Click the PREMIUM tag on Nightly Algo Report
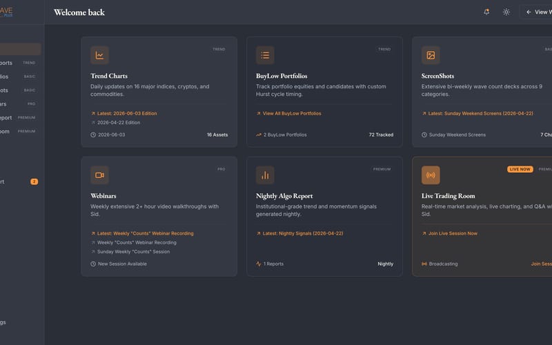Screen dimensions: 552x345 (382, 169)
